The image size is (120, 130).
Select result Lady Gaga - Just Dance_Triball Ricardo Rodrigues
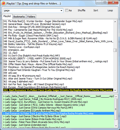[58, 99]
